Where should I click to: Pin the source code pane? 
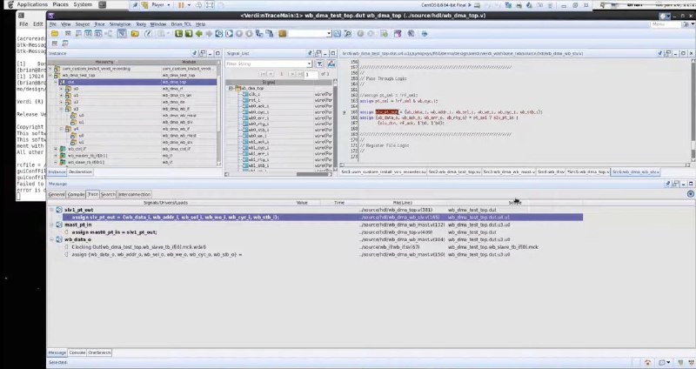coord(660,53)
